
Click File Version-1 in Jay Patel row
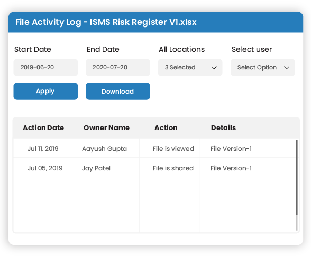(x=231, y=168)
